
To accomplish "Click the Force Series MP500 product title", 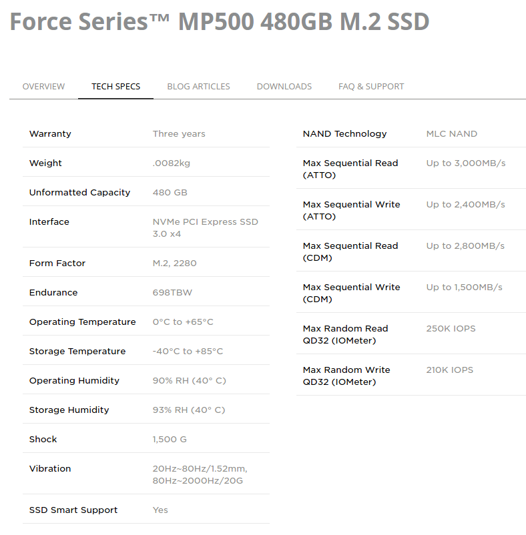I will pyautogui.click(x=219, y=22).
